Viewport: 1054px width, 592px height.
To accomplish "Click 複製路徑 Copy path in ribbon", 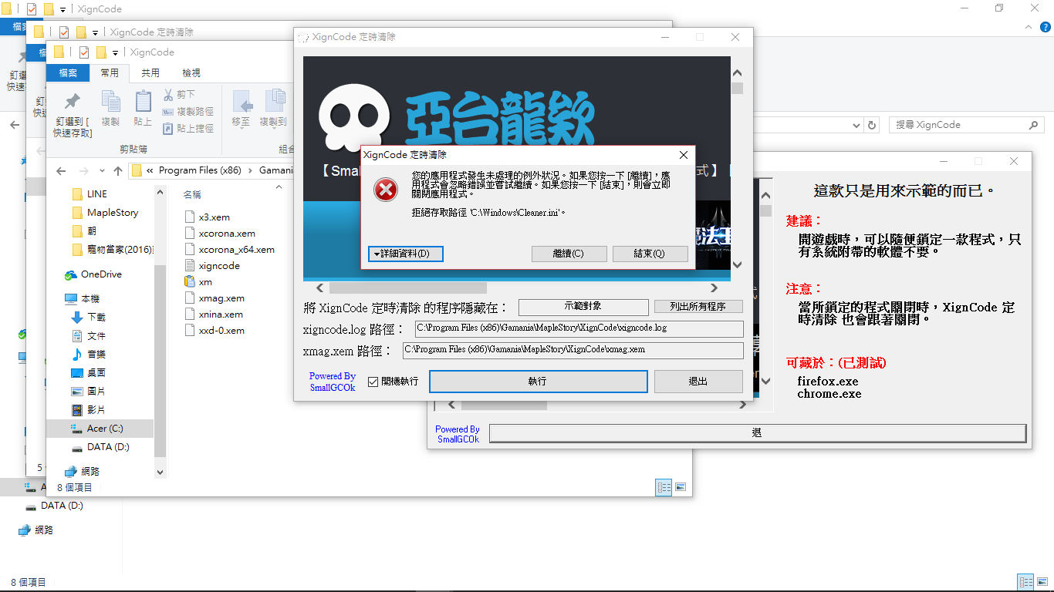I will (x=188, y=112).
